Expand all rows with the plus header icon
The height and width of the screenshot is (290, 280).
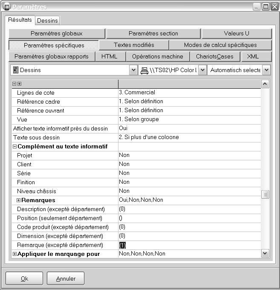coord(19,84)
